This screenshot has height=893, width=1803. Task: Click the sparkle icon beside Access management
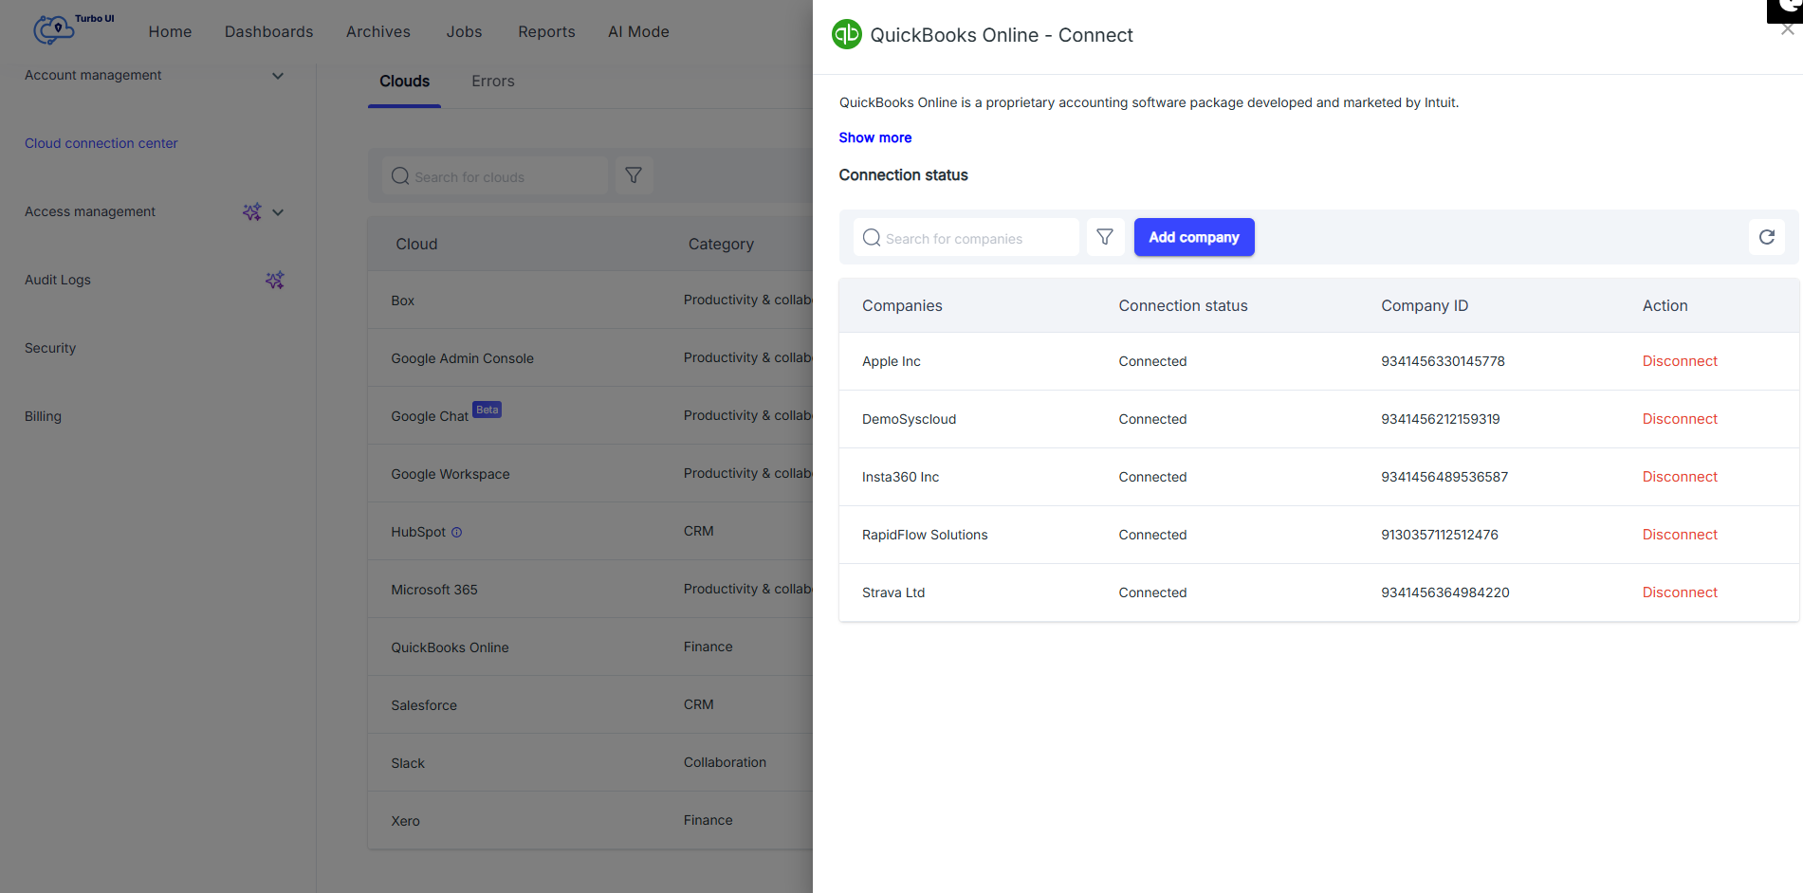[251, 211]
